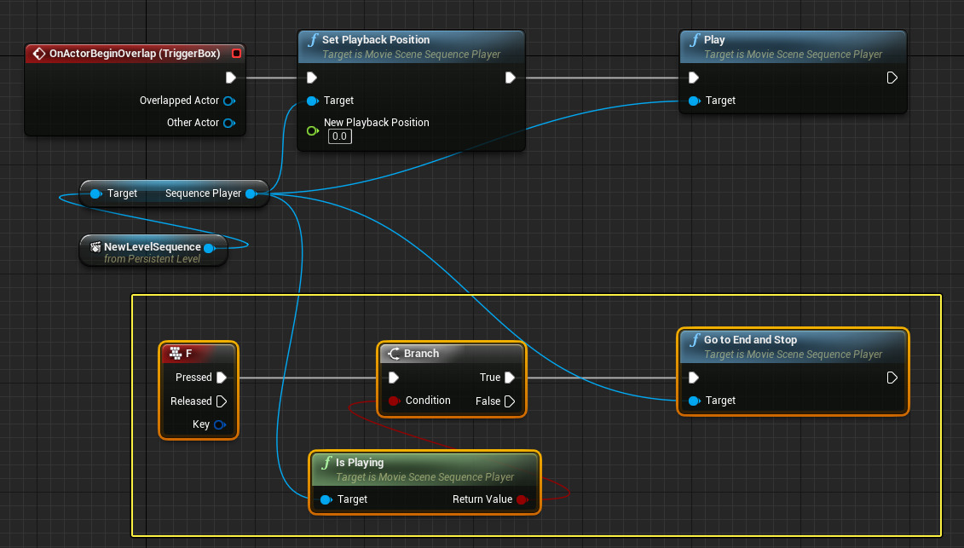This screenshot has width=964, height=548.
Task: Edit the New Playback Position value field
Action: 339,136
